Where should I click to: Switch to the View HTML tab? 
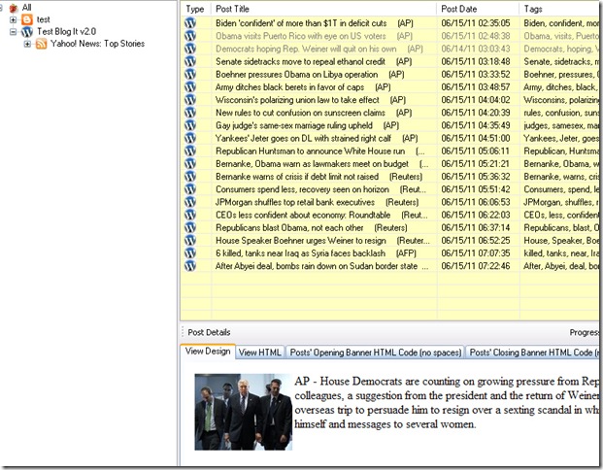pos(260,352)
